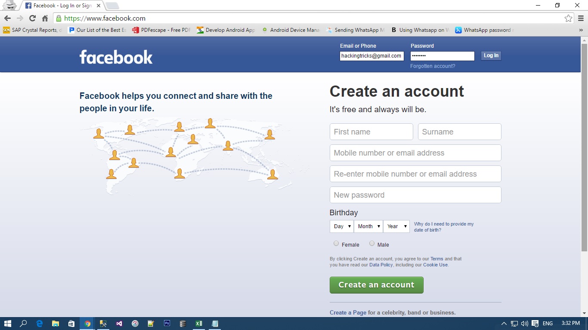Click the First name field
Screen dimensions: 588x330
[371, 132]
